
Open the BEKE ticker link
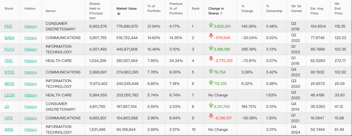pos(9,84)
